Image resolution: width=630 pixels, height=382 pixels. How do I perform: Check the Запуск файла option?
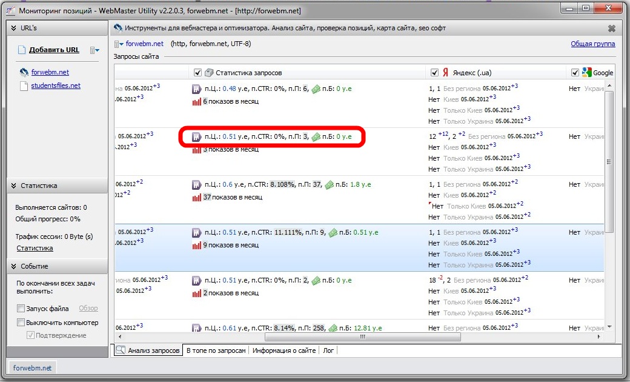pyautogui.click(x=21, y=309)
